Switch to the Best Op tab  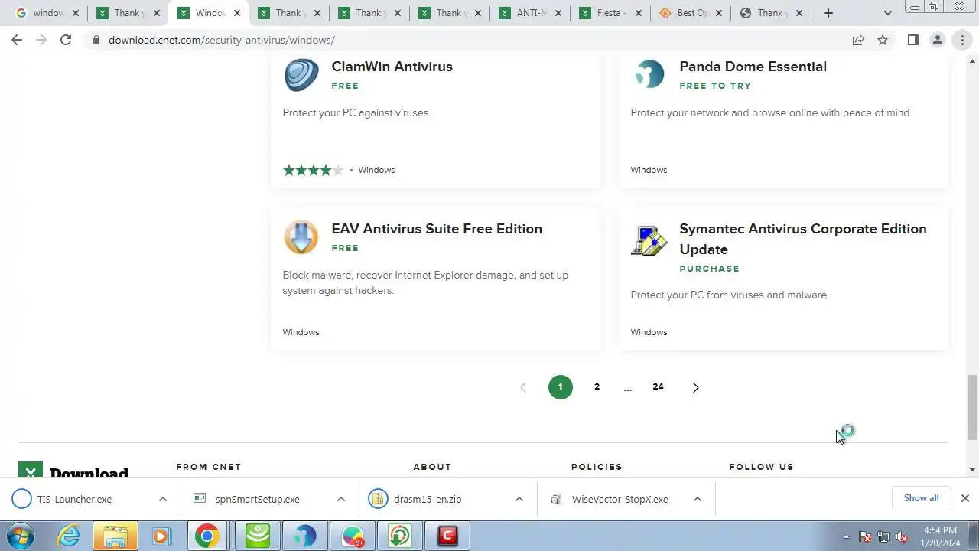pos(692,13)
